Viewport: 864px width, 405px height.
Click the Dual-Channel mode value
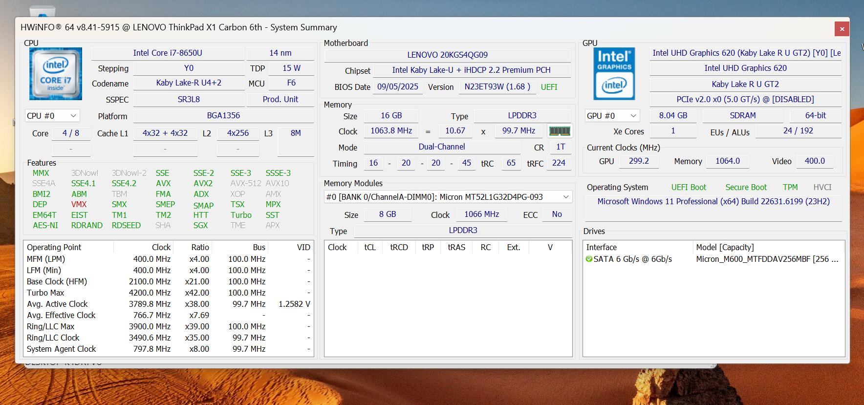442,147
